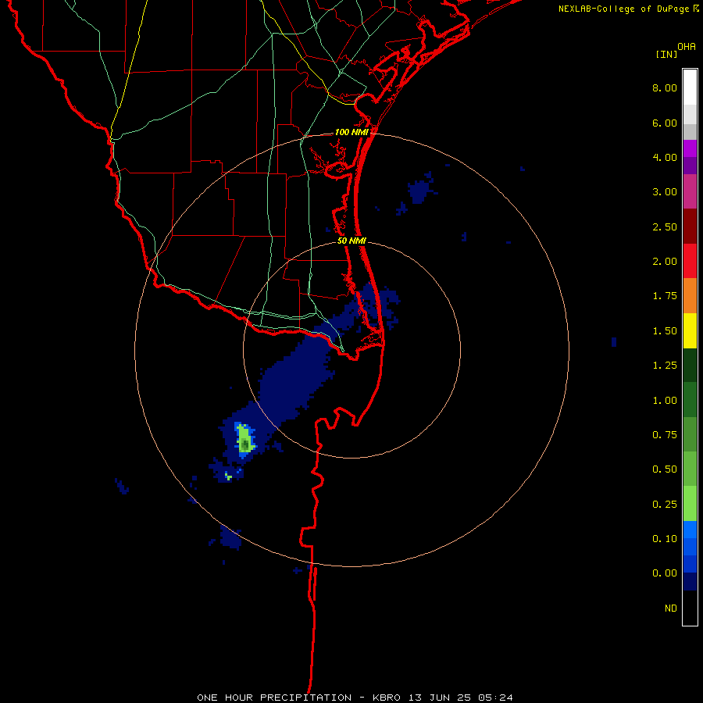Select the 1.50 legend value
The width and height of the screenshot is (703, 703).
[x=665, y=331]
